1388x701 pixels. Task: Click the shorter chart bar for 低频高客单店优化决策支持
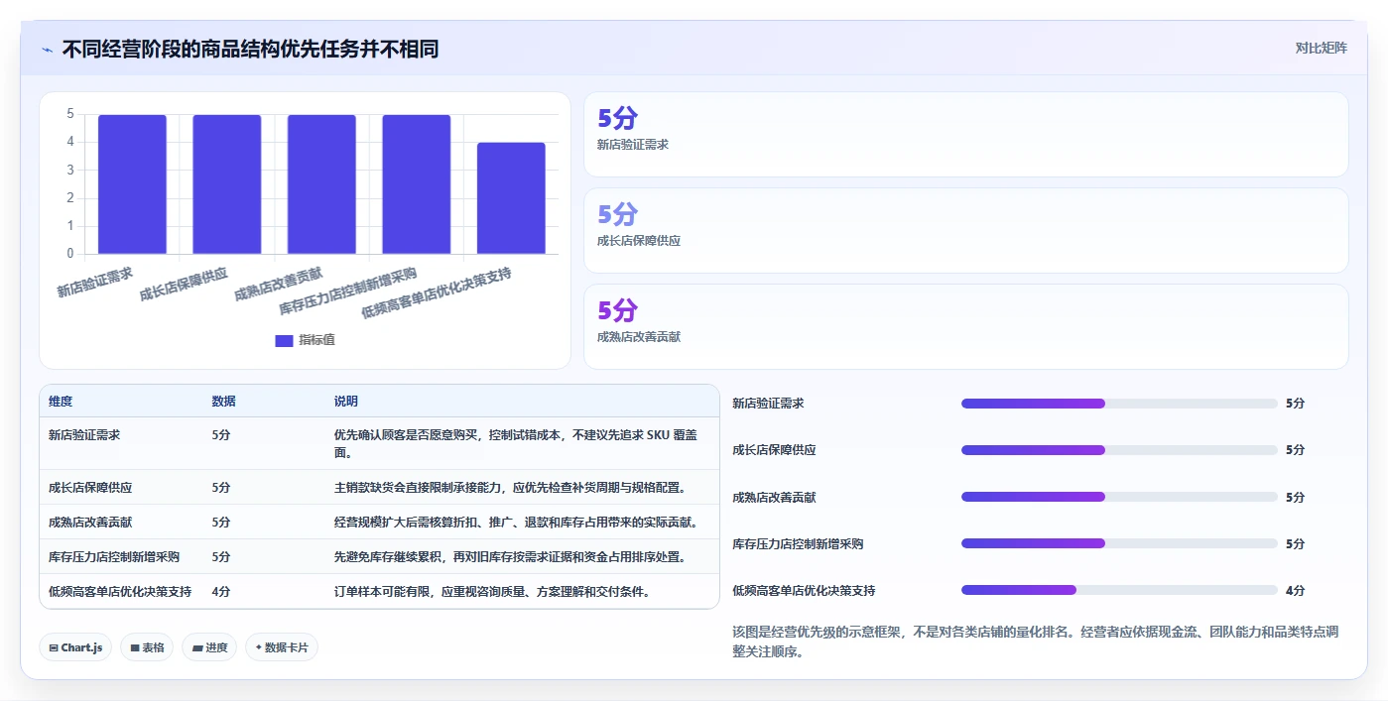pyautogui.click(x=511, y=198)
